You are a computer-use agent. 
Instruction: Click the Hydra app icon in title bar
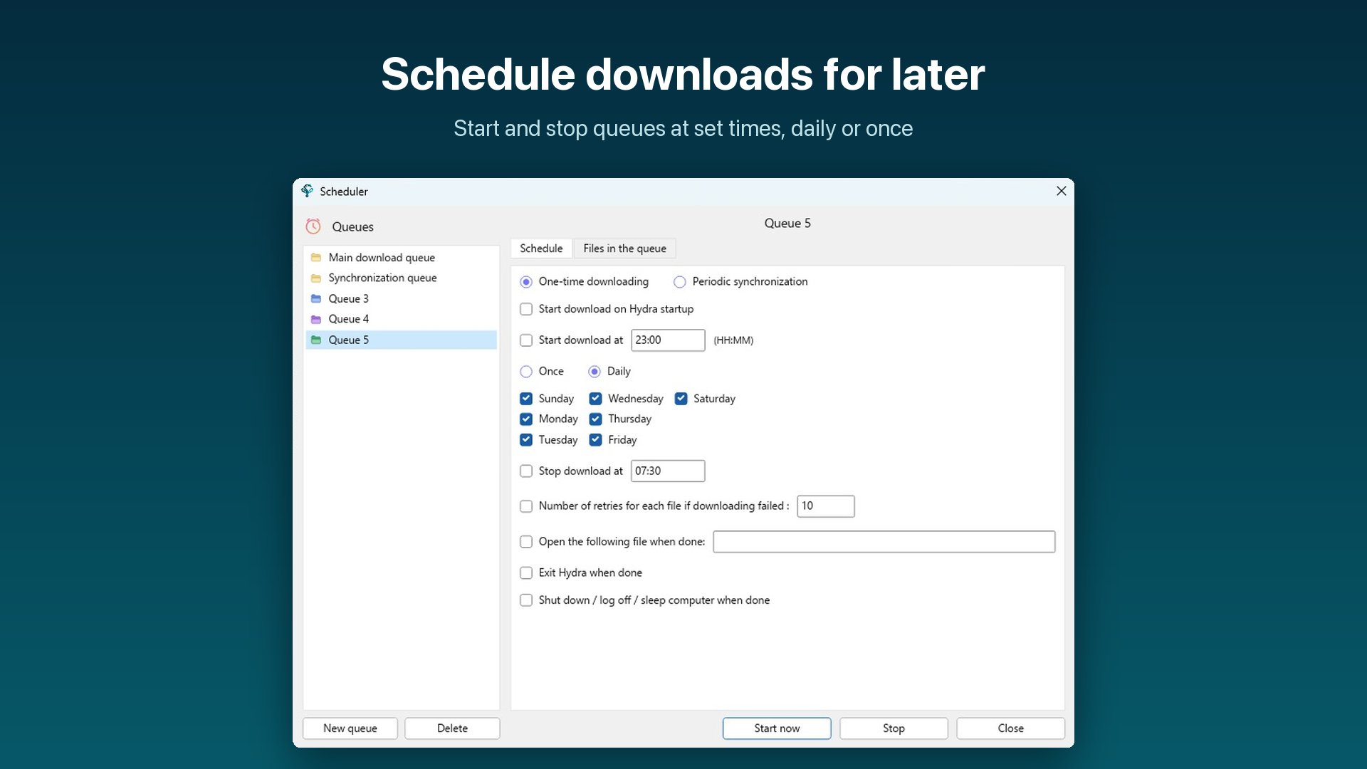[x=307, y=191]
